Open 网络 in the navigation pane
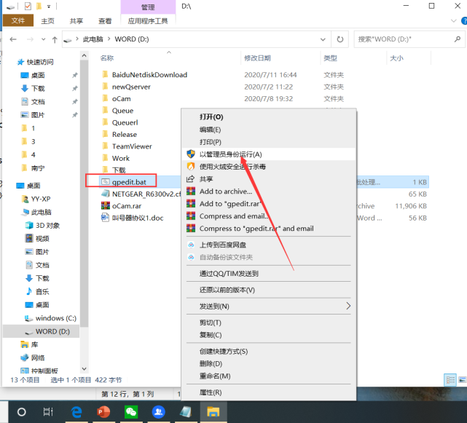The width and height of the screenshot is (467, 423). pyautogui.click(x=38, y=357)
